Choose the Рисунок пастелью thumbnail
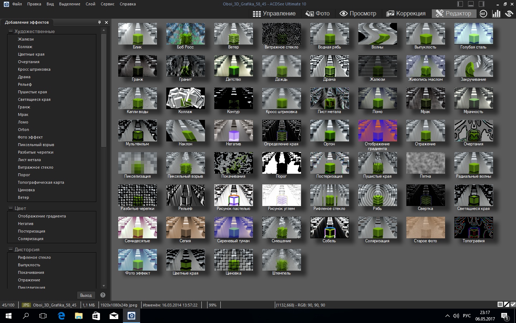This screenshot has width=516, height=323. point(234,195)
